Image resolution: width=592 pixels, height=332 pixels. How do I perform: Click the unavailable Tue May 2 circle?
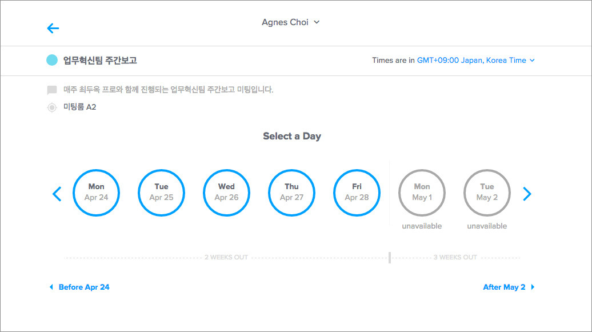tap(487, 193)
